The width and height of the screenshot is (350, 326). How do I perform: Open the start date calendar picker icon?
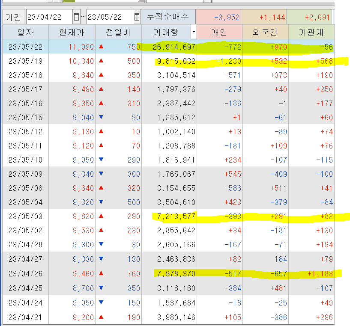pyautogui.click(x=76, y=17)
